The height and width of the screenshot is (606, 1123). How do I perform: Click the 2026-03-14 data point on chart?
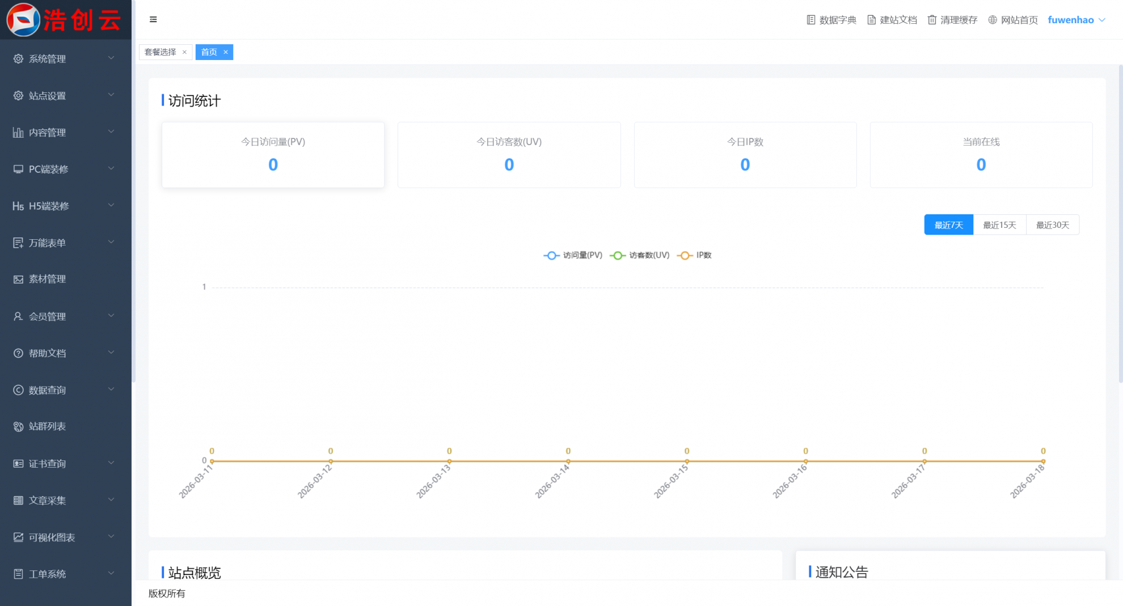pos(568,461)
